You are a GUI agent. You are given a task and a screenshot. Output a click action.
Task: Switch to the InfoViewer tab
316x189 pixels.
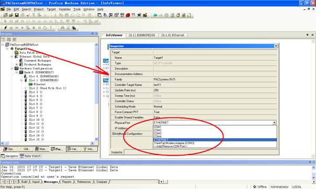(114, 35)
